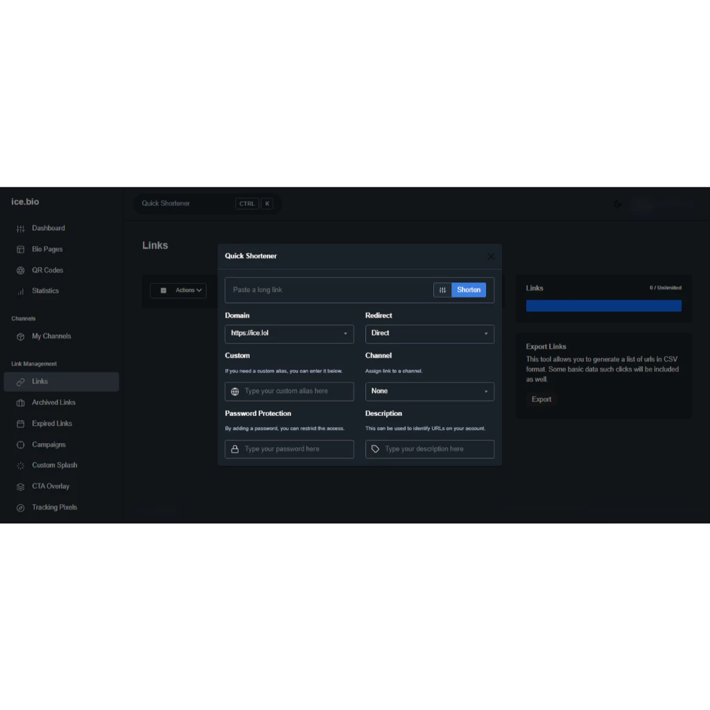Click the Statistics bar chart icon
Image resolution: width=710 pixels, height=710 pixels.
21,291
